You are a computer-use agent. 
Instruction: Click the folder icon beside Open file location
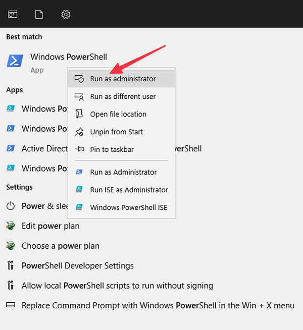79,114
